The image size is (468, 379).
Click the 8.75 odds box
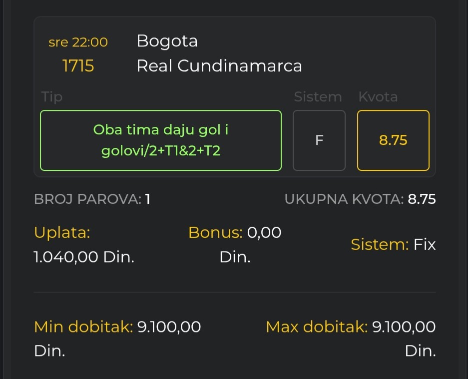coord(393,140)
